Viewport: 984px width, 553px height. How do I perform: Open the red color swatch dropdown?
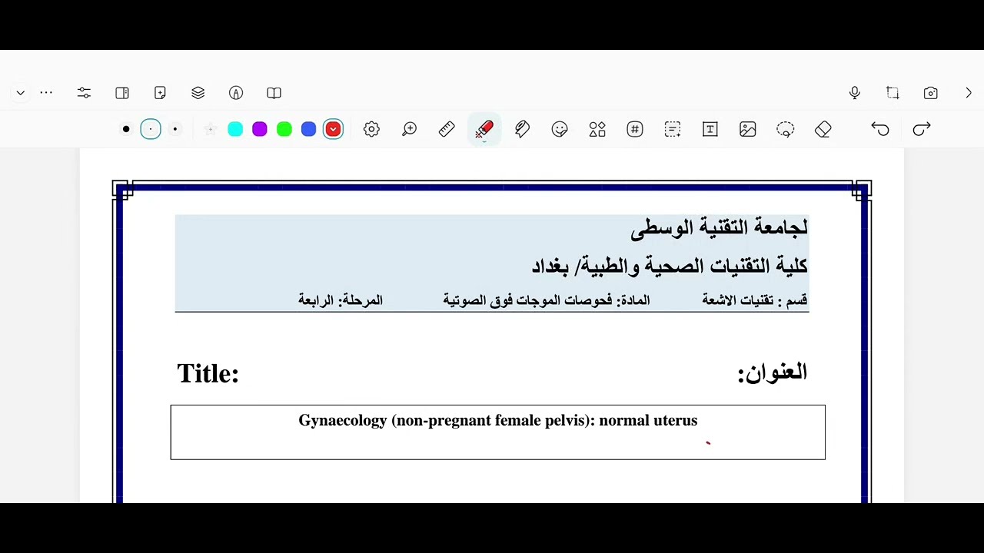[334, 129]
